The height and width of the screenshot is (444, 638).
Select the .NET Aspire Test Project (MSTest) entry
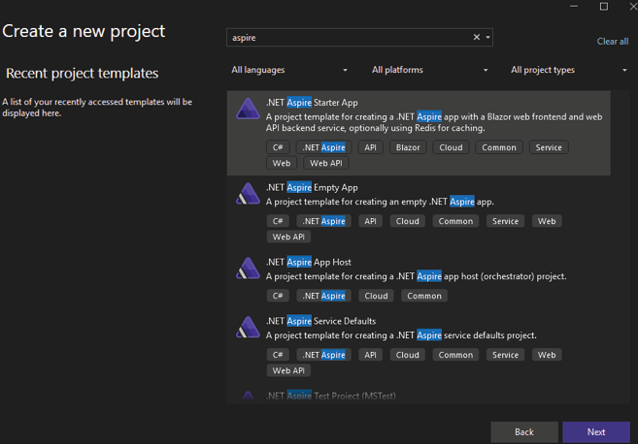(x=330, y=396)
